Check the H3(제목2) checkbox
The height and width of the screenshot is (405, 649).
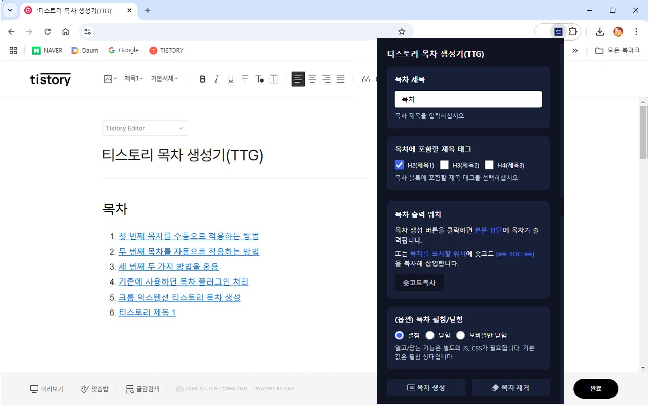pos(444,165)
